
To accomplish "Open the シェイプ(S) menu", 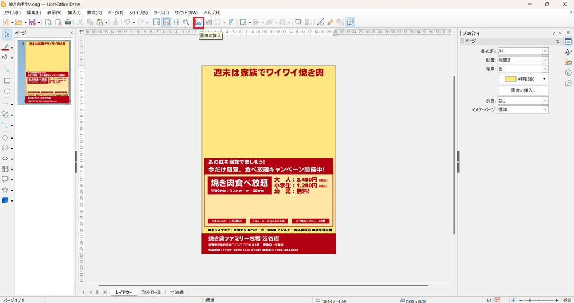I will (x=138, y=13).
